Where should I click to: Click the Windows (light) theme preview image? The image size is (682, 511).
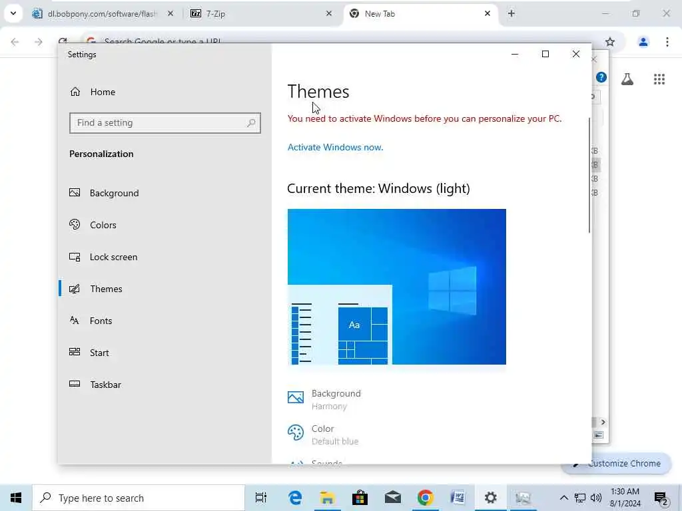(397, 287)
